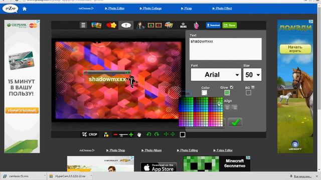Pick a color from the palette grid
The width and height of the screenshot is (321, 180).
click(201, 112)
